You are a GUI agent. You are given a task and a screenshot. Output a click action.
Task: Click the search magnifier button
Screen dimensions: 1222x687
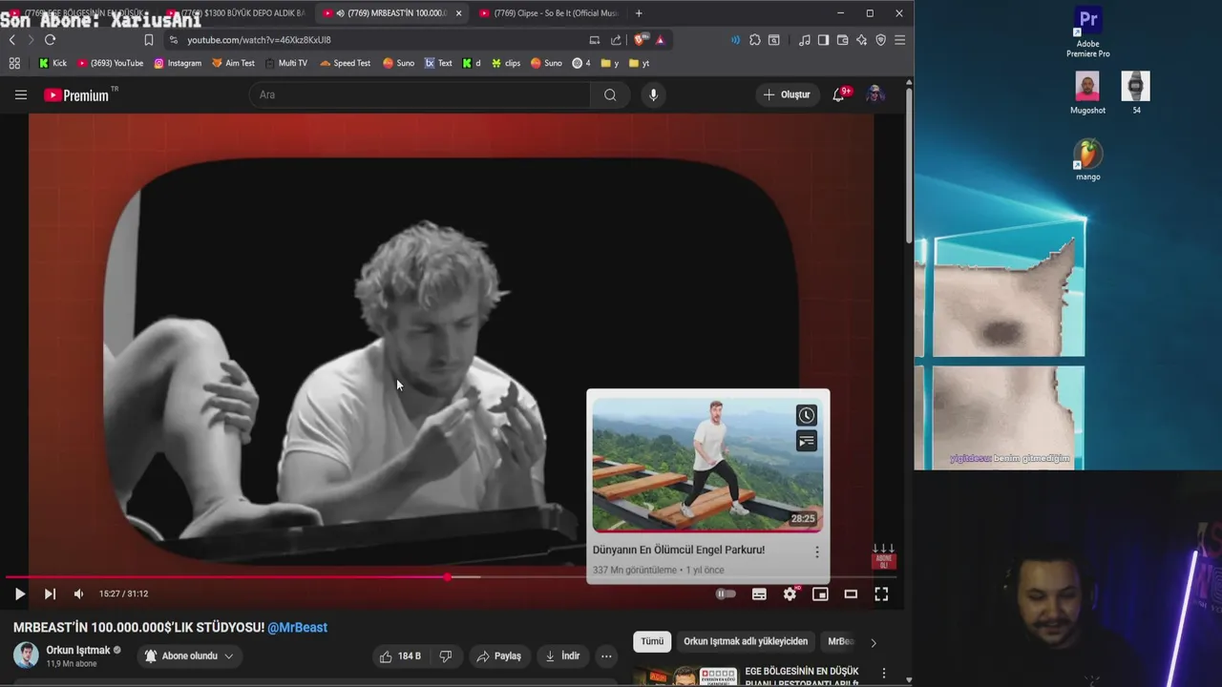tap(610, 94)
